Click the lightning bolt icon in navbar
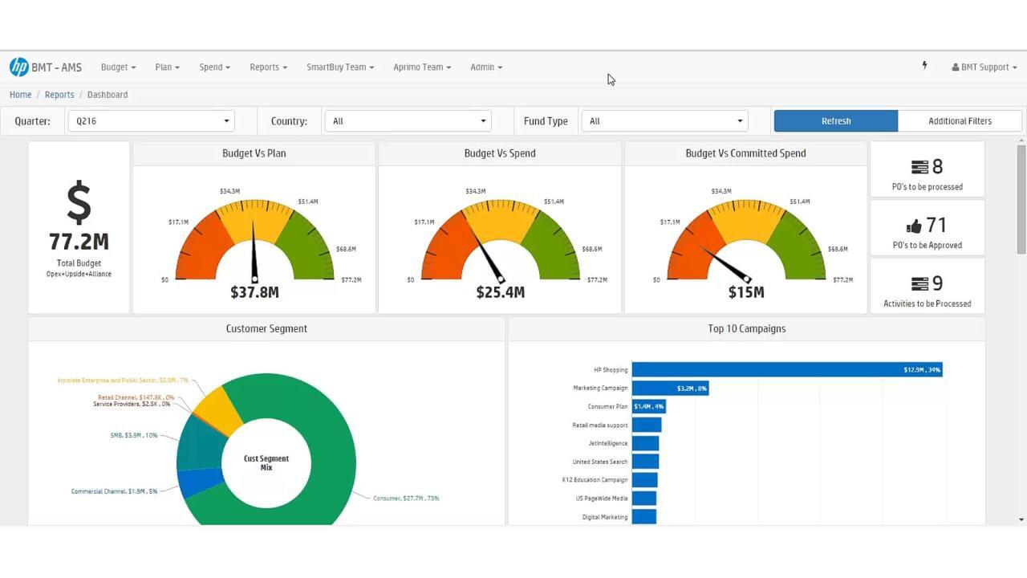The image size is (1027, 578). click(x=924, y=66)
